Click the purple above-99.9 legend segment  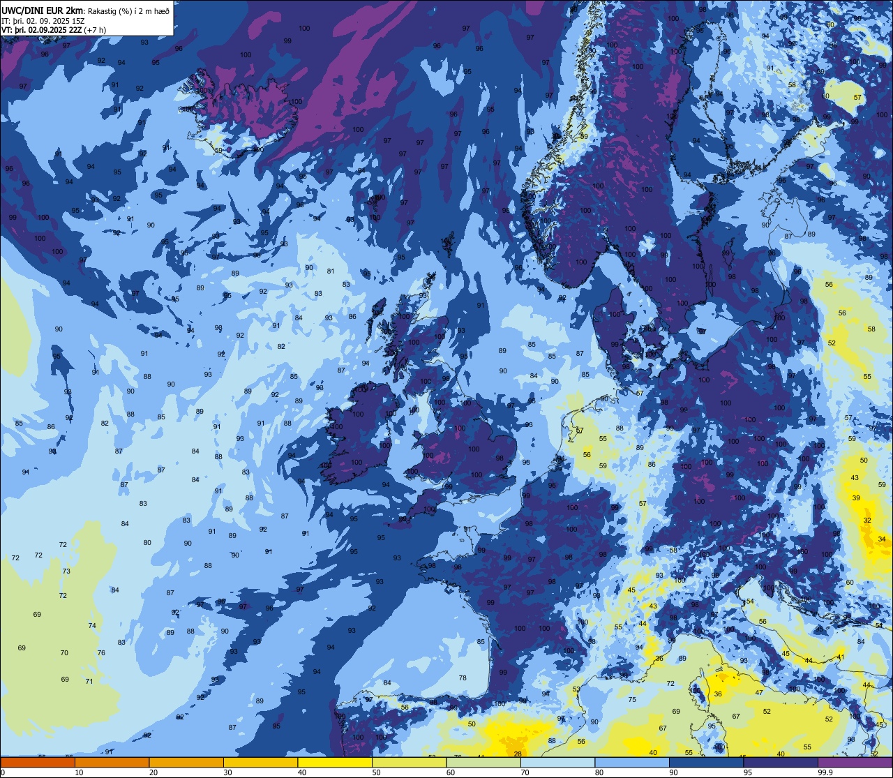click(x=855, y=762)
